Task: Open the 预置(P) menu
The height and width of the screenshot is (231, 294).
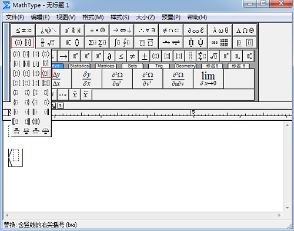Action: (x=171, y=18)
